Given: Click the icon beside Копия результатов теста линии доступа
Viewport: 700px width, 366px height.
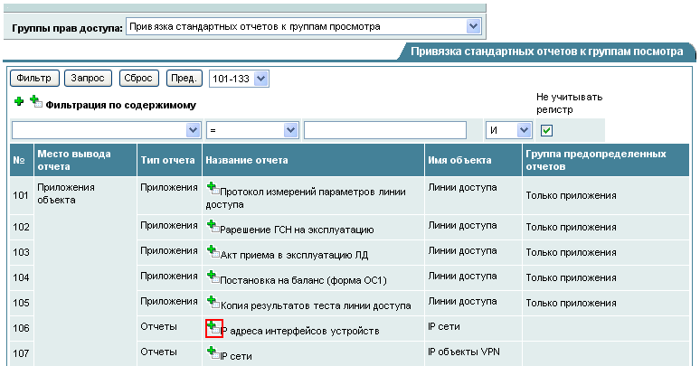Looking at the screenshot, I should click(213, 302).
